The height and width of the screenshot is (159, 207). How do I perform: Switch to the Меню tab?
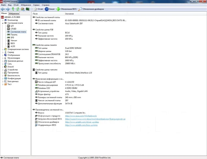pyautogui.click(x=4, y=13)
